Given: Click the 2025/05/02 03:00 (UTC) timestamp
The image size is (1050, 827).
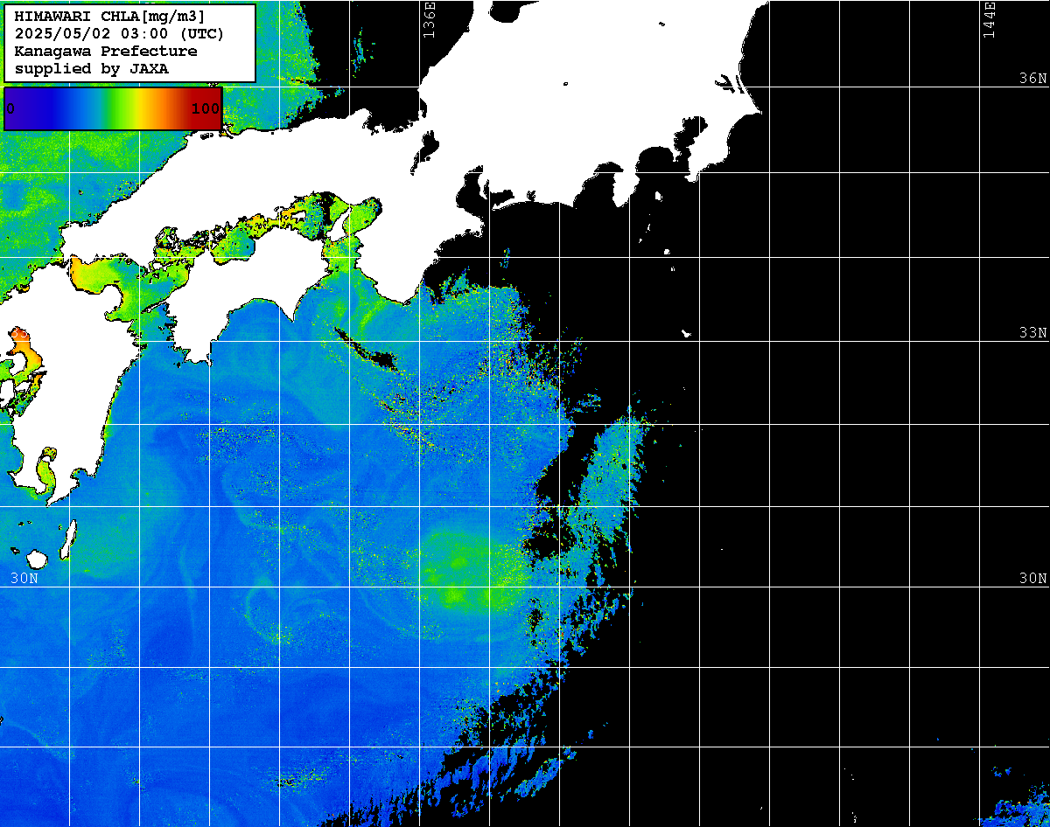Looking at the screenshot, I should [119, 34].
